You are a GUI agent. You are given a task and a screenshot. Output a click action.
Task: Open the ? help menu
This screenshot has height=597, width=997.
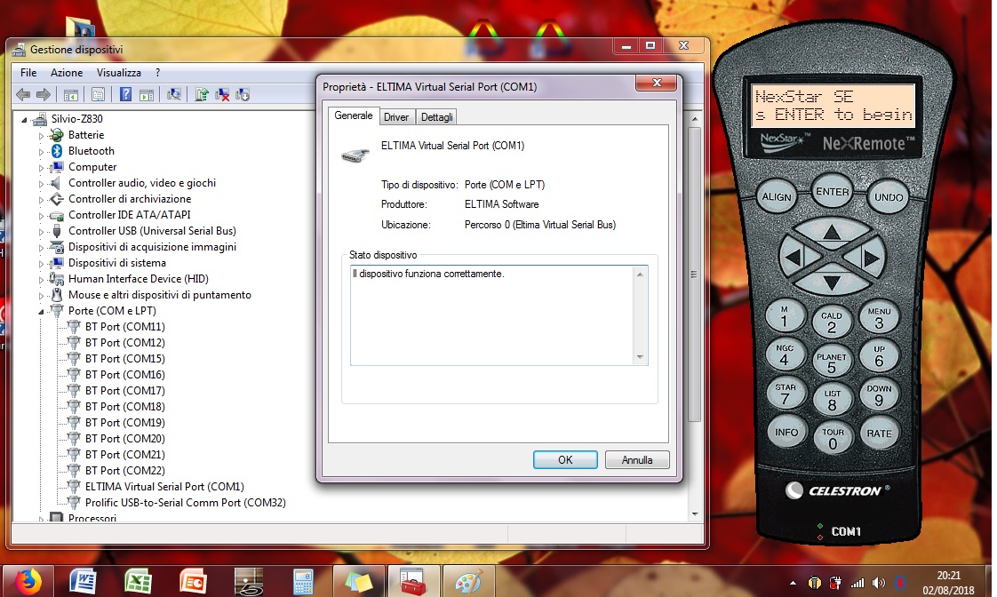(157, 73)
